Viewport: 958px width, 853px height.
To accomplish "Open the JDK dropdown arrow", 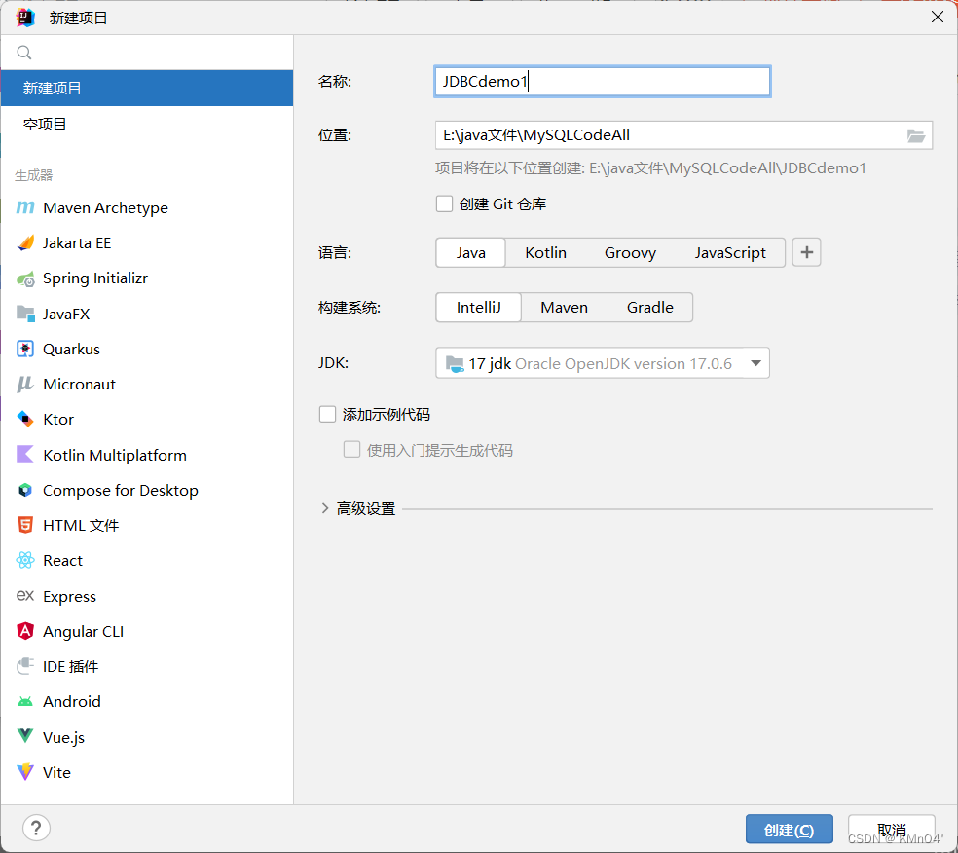I will (755, 363).
